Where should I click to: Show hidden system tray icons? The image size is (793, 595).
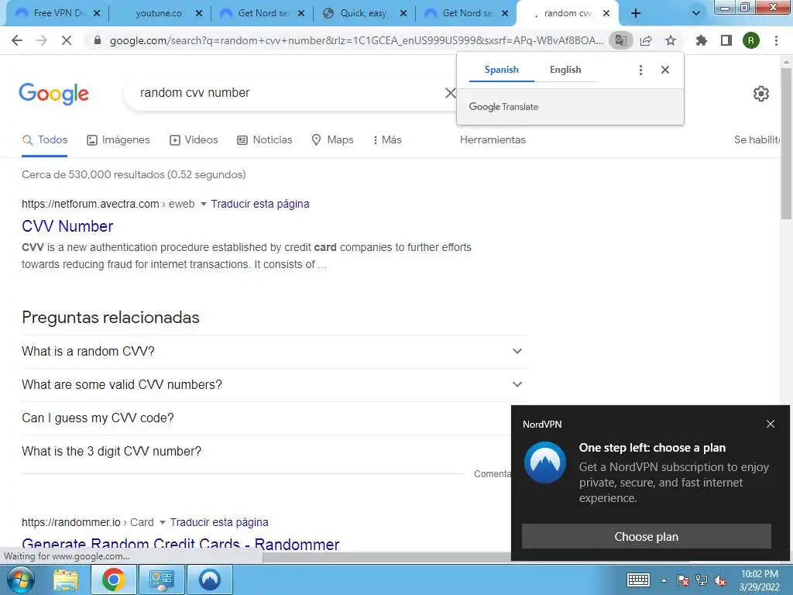click(664, 580)
